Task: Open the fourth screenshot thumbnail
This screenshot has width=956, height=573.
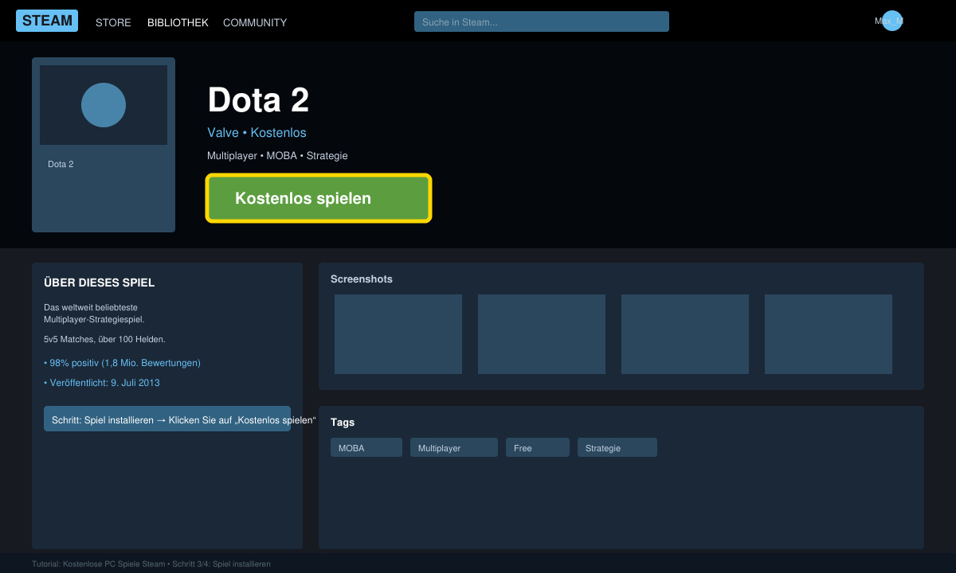Action: coord(829,334)
